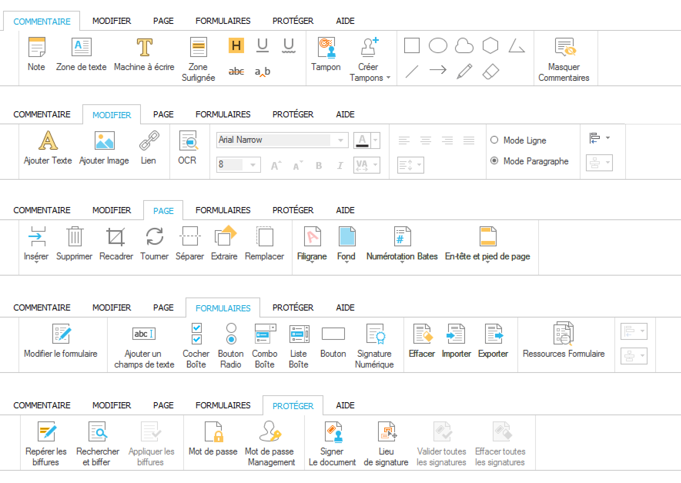This screenshot has width=681, height=483.
Task: Click Extraire pages tool
Action: [x=224, y=244]
